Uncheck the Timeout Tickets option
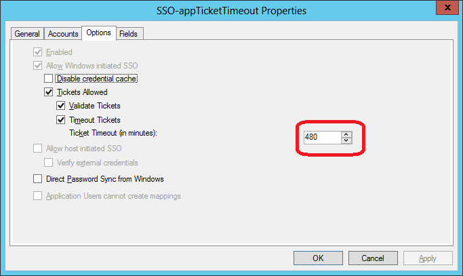The image size is (463, 276). click(61, 119)
